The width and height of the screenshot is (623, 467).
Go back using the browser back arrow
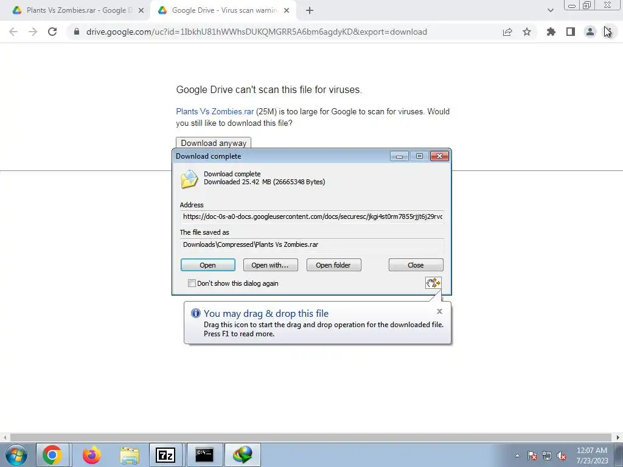[13, 32]
